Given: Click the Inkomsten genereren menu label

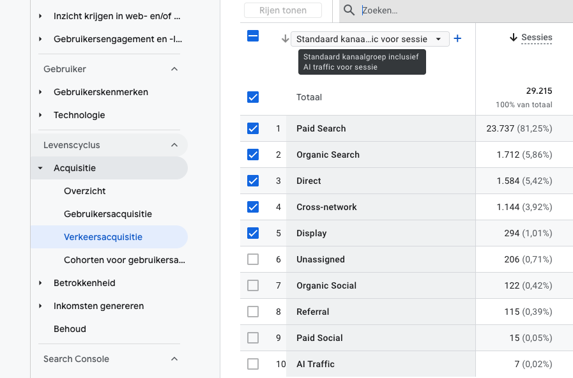Looking at the screenshot, I should [x=98, y=306].
